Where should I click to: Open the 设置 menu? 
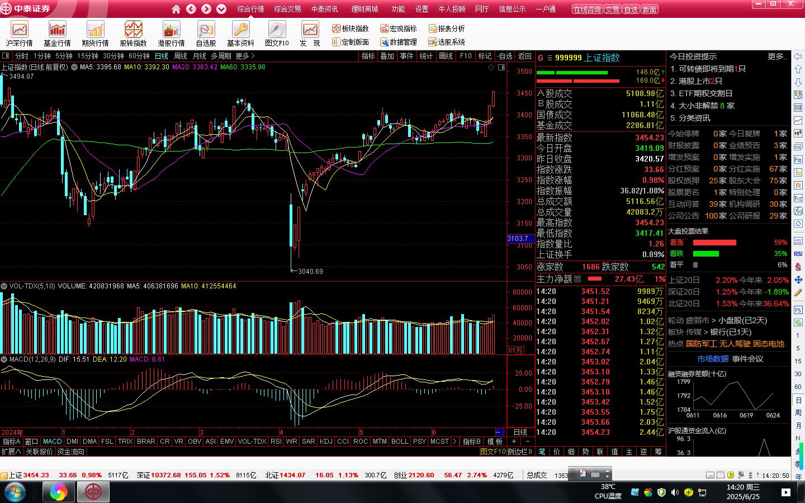[x=422, y=9]
